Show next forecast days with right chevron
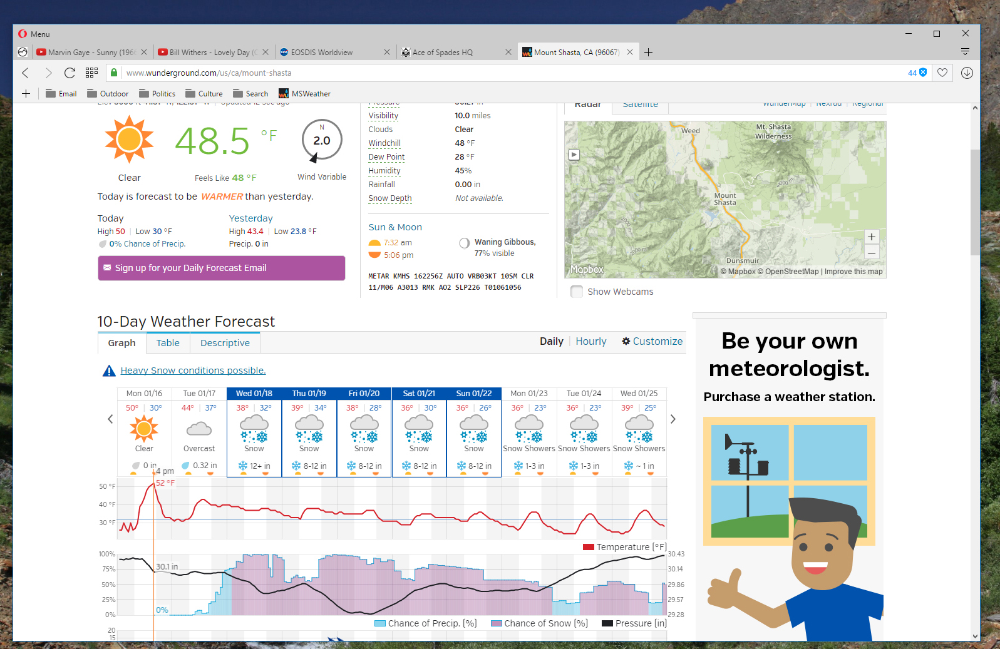Image resolution: width=1000 pixels, height=649 pixels. [x=673, y=419]
